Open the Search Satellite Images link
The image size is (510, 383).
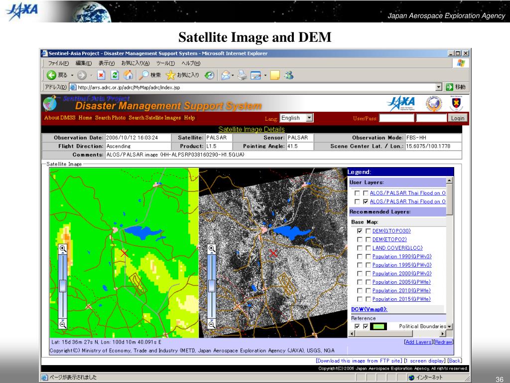[x=154, y=118]
